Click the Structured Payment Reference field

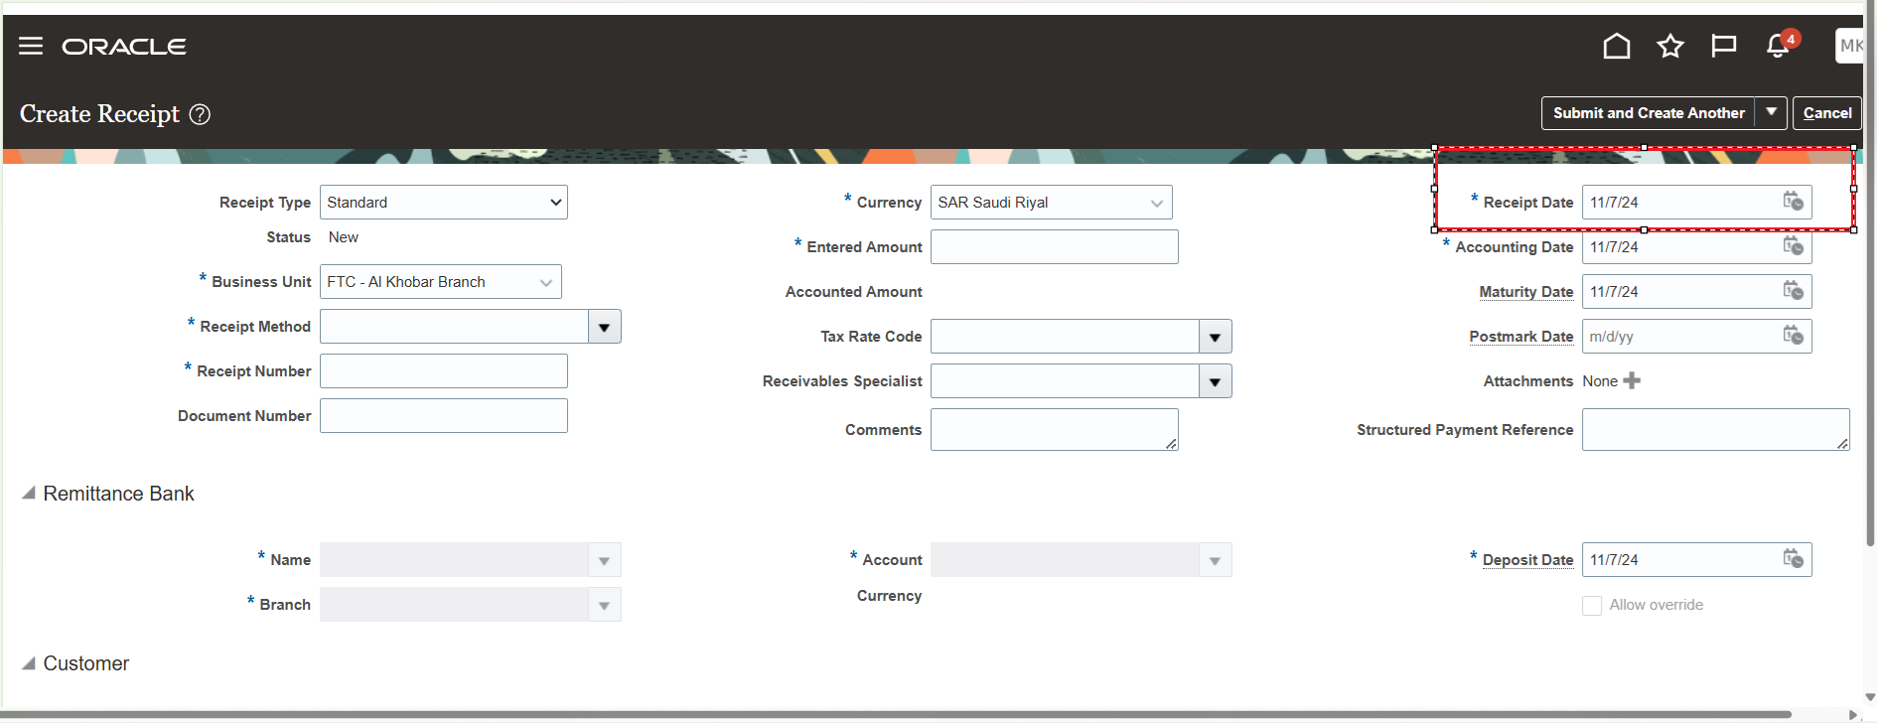point(1716,430)
